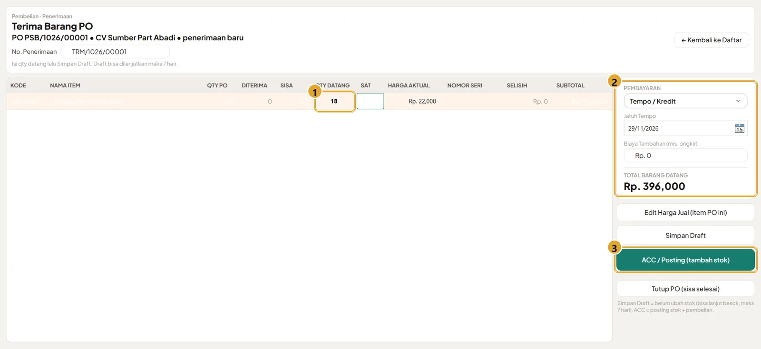Click the SAT column header
The image size is (761, 349).
[x=365, y=85]
